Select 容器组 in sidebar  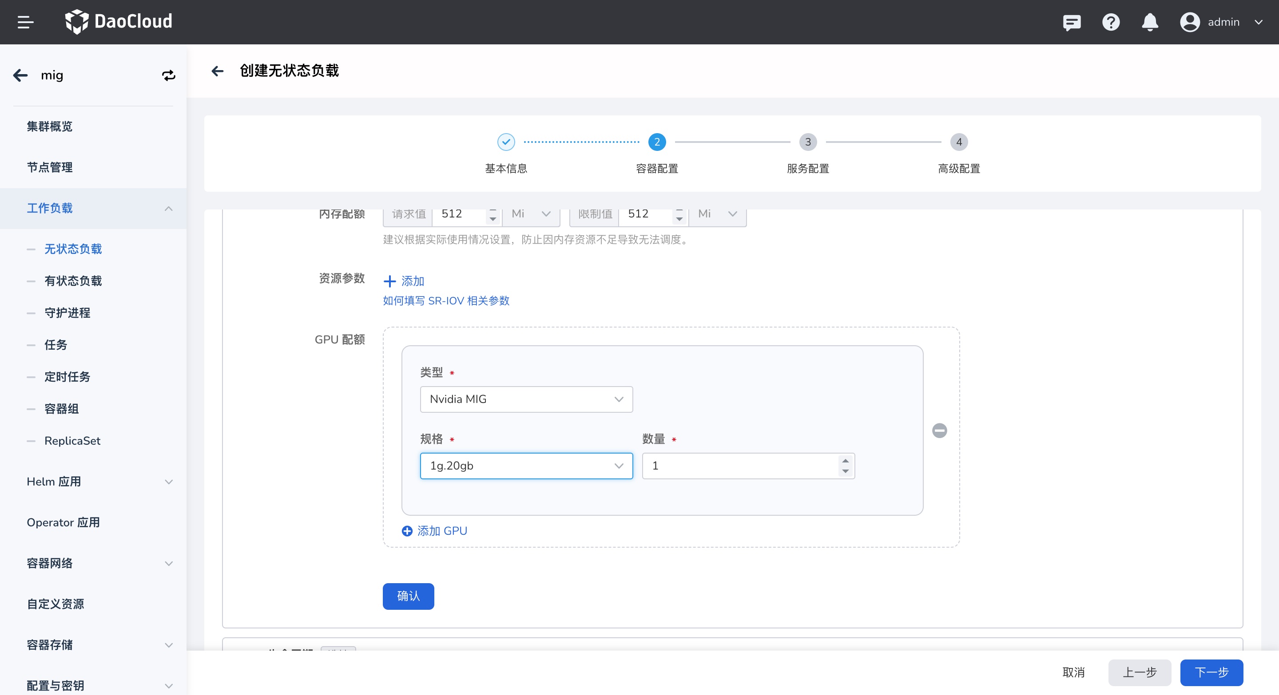[x=62, y=409]
